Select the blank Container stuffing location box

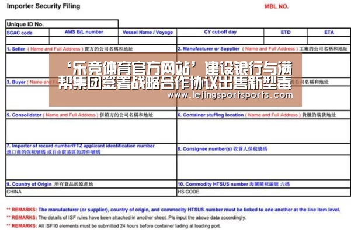(264, 131)
